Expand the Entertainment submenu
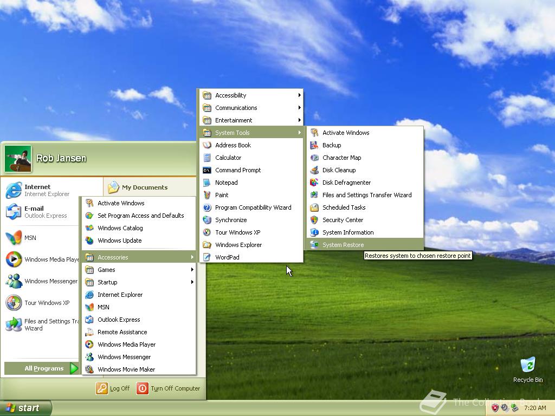Image resolution: width=555 pixels, height=416 pixels. (x=251, y=120)
